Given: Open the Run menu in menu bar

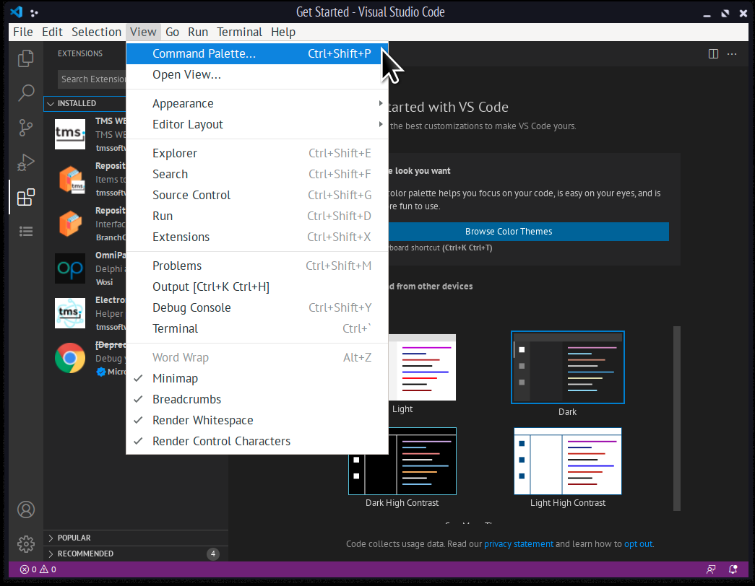Looking at the screenshot, I should point(198,32).
